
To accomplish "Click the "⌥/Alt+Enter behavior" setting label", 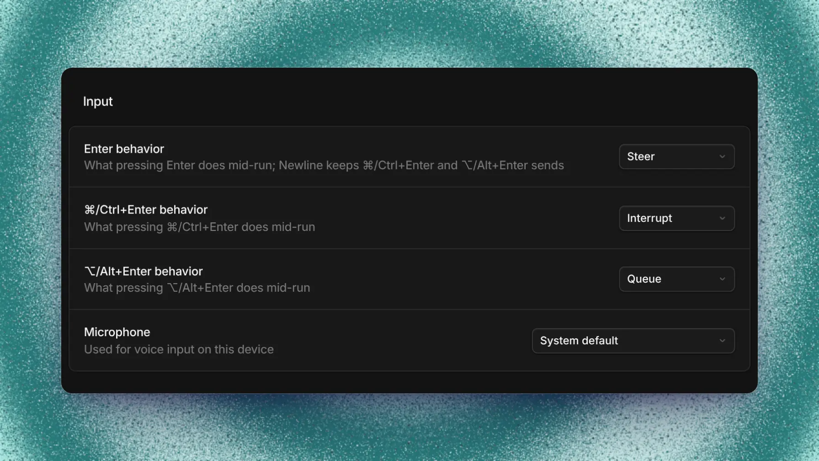I will tap(144, 271).
